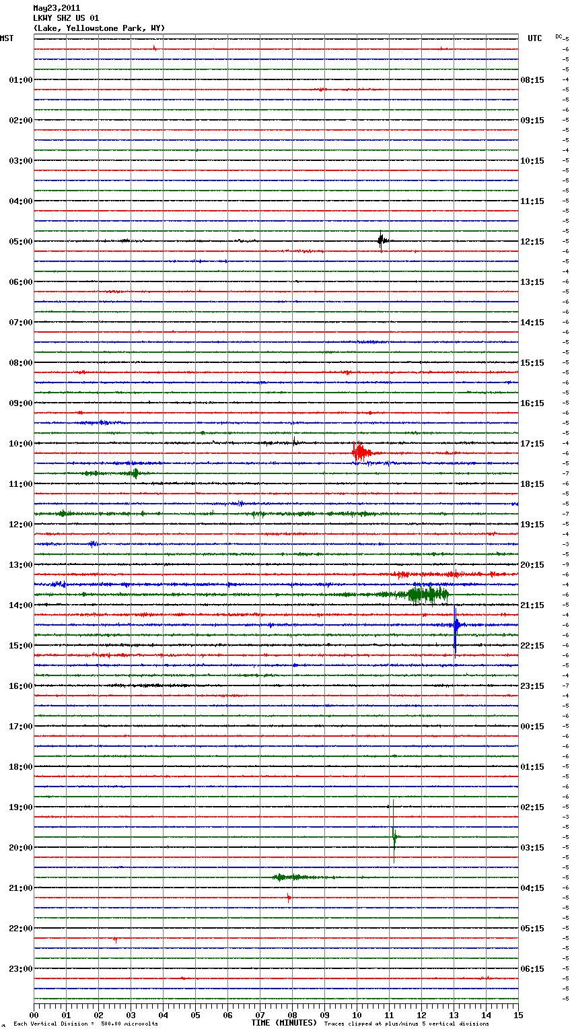
Task: Click the green burst on the 10:45 trace
Action: [x=135, y=473]
